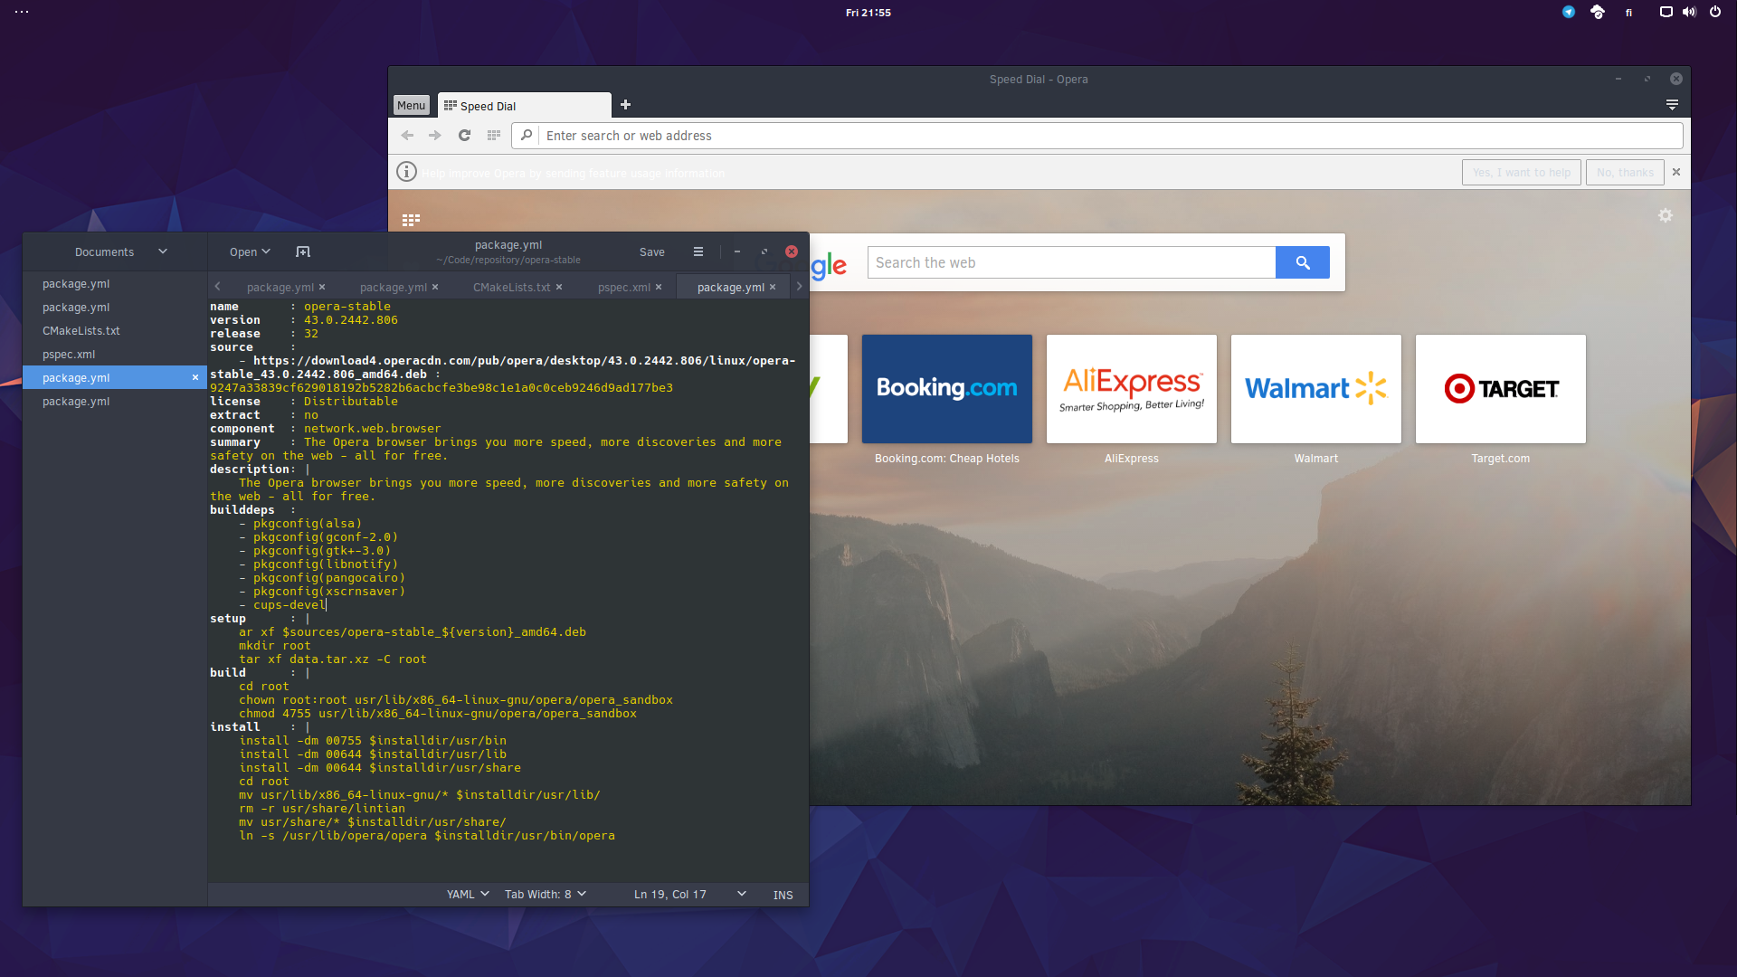Change the YAML syntax language
1737x977 pixels.
(x=468, y=894)
